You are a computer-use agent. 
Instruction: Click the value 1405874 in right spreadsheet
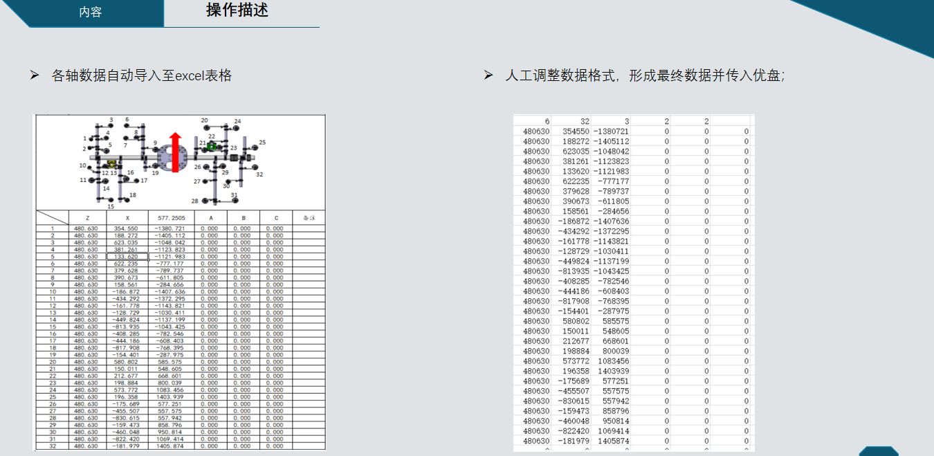(x=614, y=441)
